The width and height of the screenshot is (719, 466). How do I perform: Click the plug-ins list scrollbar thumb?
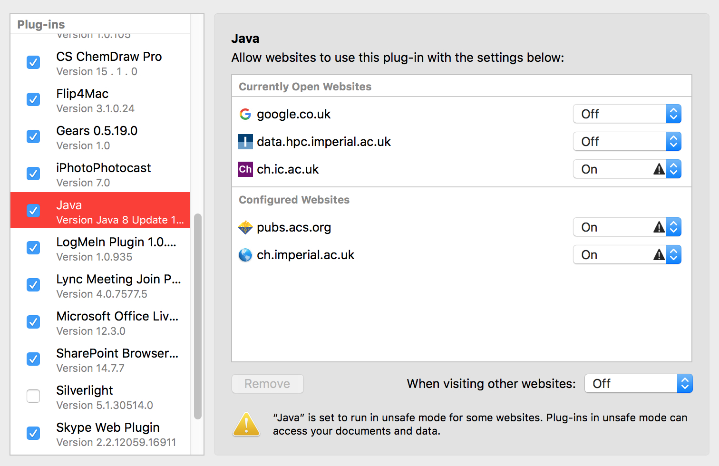(197, 316)
